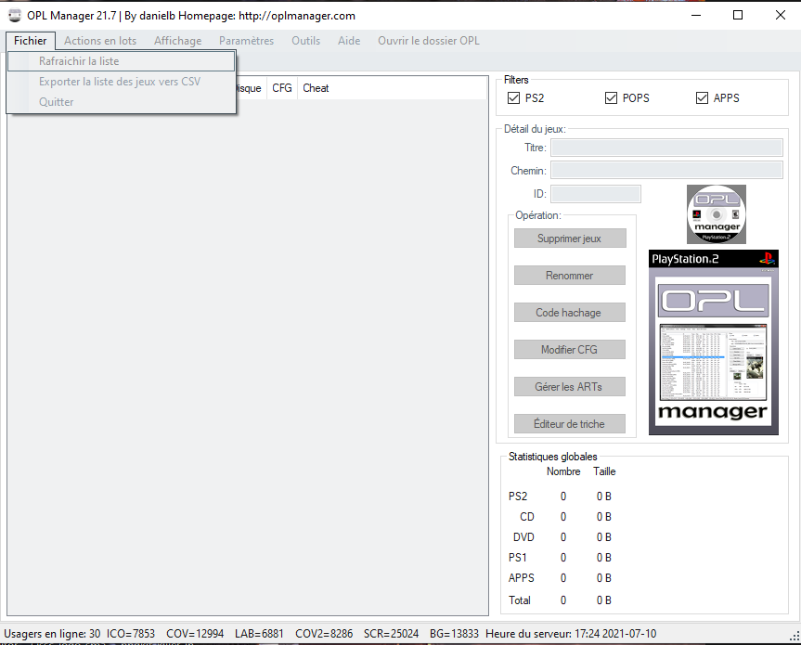Viewport: 801px width, 645px height.
Task: Click the Taille column label
Action: [604, 471]
